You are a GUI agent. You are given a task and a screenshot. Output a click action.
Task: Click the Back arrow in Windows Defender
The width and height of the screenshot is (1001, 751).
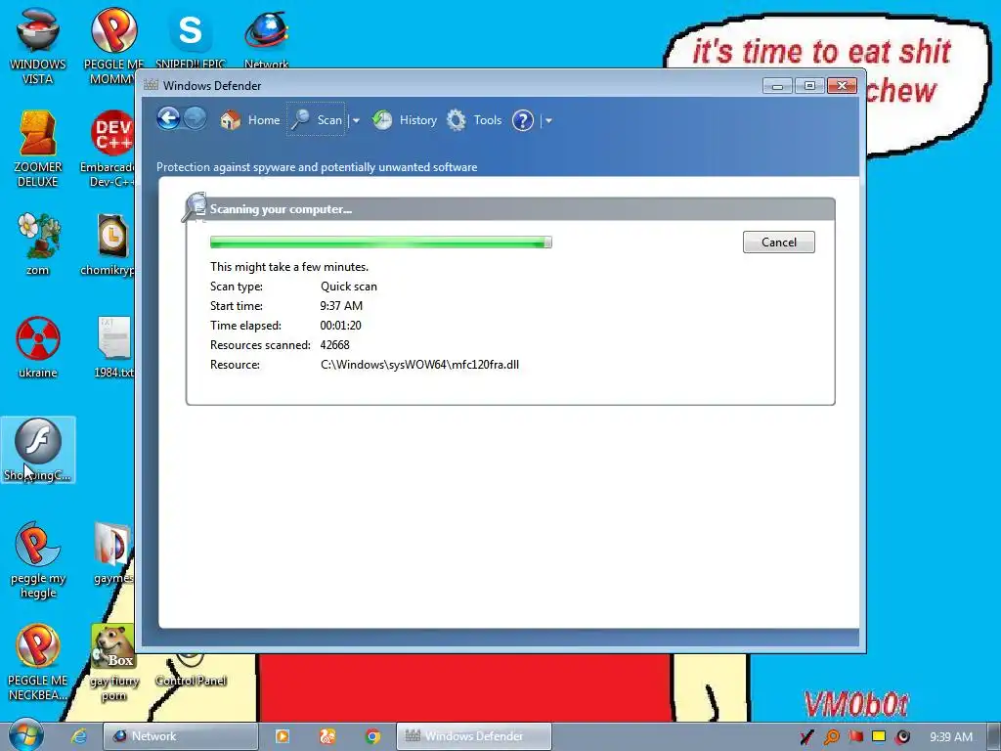pos(168,118)
